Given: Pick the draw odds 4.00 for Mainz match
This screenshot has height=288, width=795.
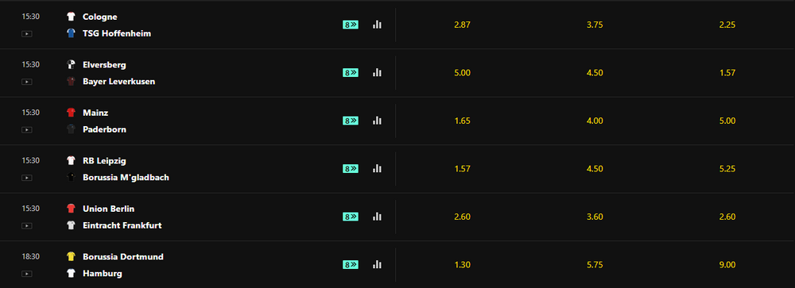Looking at the screenshot, I should click(595, 121).
